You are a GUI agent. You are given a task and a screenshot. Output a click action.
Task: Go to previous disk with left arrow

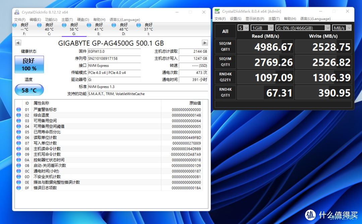coord(18,43)
